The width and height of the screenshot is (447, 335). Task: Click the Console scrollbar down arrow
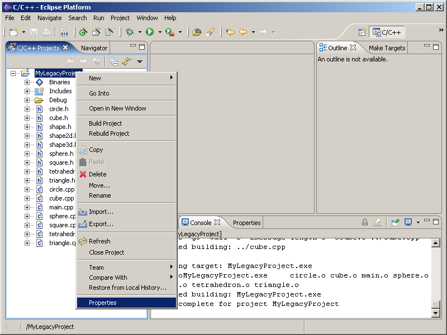coord(436,314)
